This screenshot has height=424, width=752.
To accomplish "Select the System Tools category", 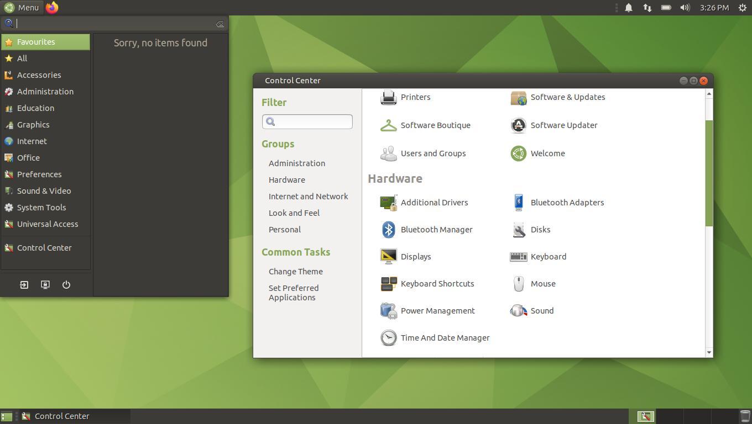I will [x=41, y=207].
